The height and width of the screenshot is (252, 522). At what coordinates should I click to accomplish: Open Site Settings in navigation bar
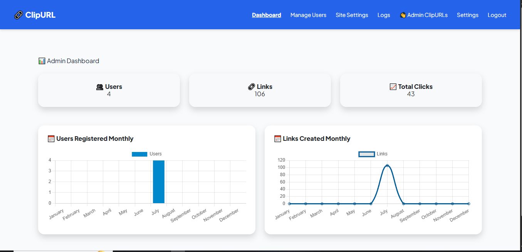[x=352, y=15]
